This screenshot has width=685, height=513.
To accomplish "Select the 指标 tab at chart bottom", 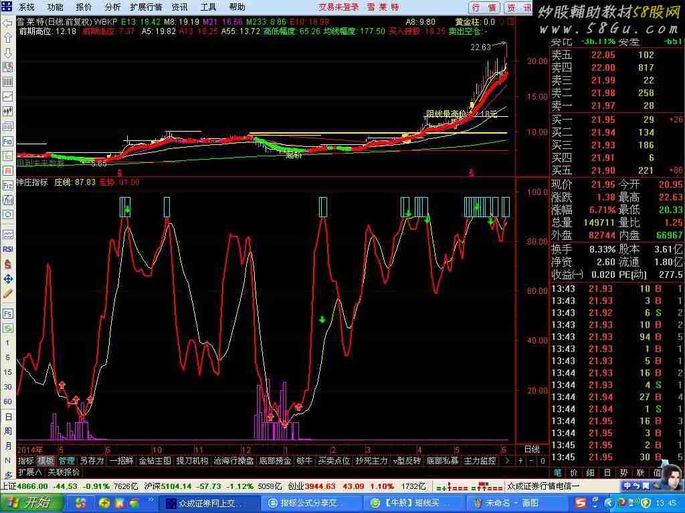I will point(25,460).
